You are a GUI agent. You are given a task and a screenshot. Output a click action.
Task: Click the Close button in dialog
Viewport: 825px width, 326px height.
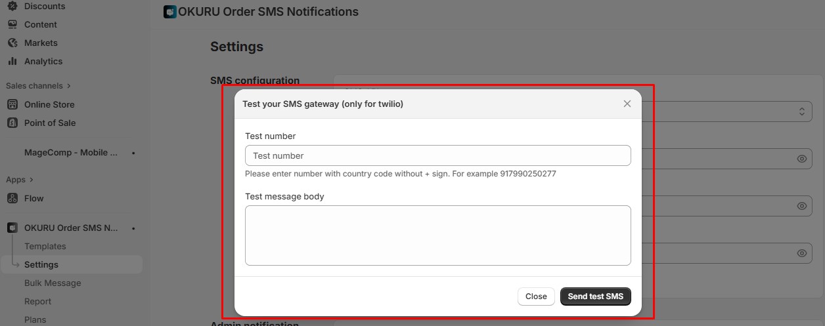coord(536,296)
